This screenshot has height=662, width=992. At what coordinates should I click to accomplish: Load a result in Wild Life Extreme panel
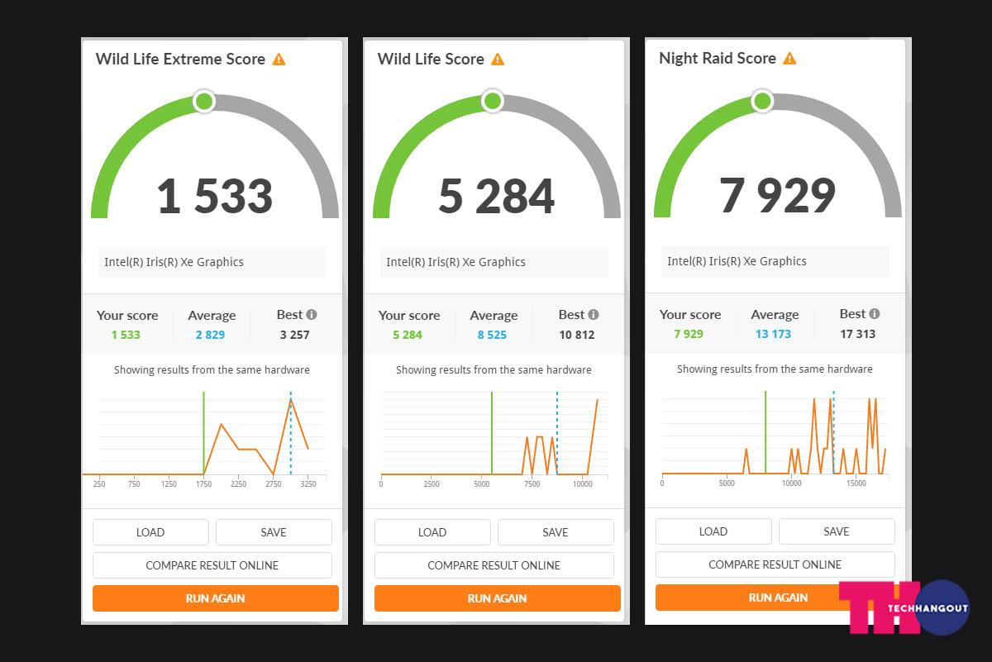pyautogui.click(x=150, y=532)
